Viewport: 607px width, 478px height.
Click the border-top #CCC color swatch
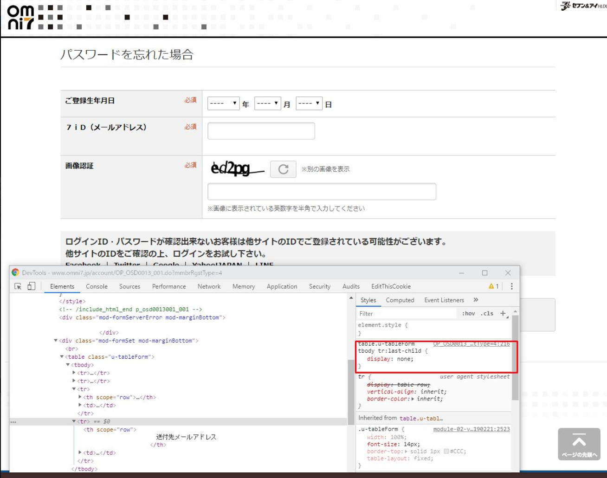(446, 451)
